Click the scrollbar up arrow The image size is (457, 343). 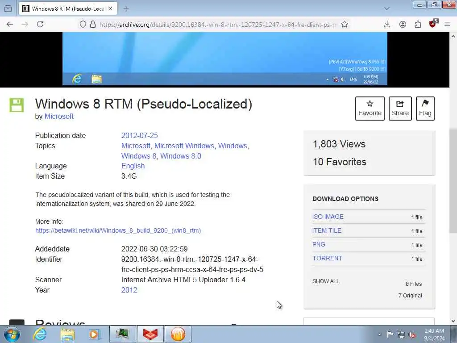click(x=453, y=37)
